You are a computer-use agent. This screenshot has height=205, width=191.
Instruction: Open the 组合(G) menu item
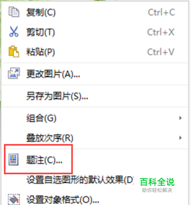click(x=95, y=118)
